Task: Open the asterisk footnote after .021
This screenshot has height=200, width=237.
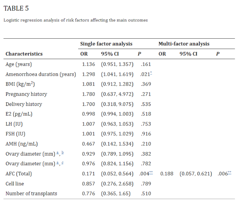Action: pyautogui.click(x=151, y=73)
